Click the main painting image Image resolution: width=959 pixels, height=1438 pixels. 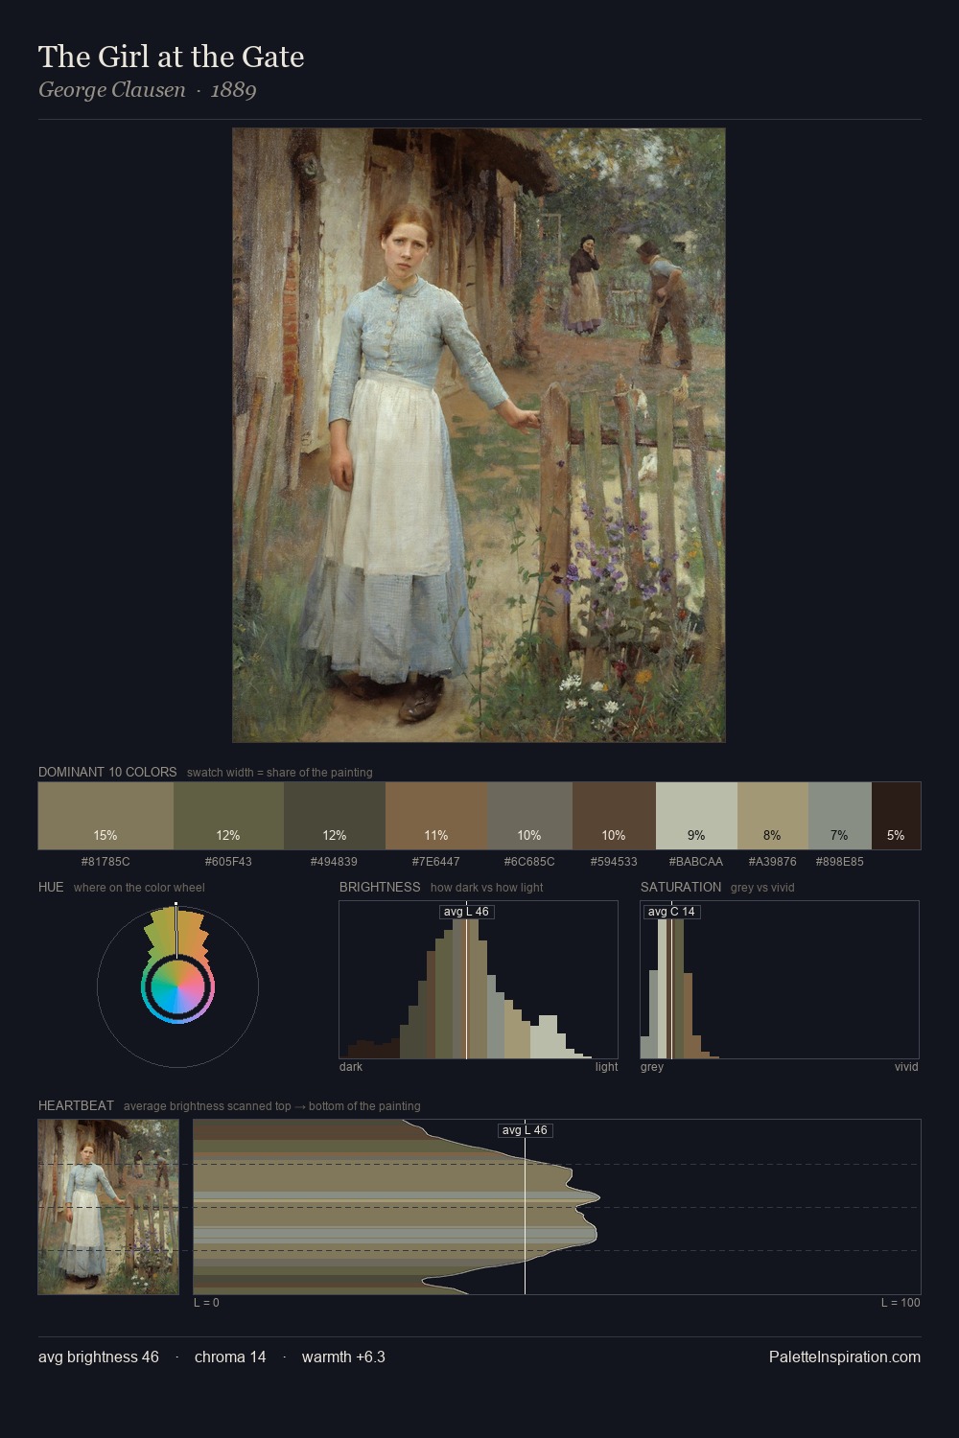click(x=479, y=435)
